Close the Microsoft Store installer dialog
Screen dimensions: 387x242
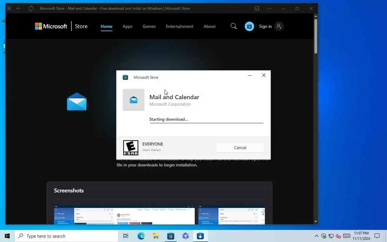[264, 75]
